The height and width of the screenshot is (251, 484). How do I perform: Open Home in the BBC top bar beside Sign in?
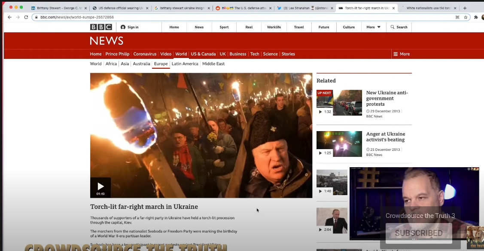coord(174,27)
